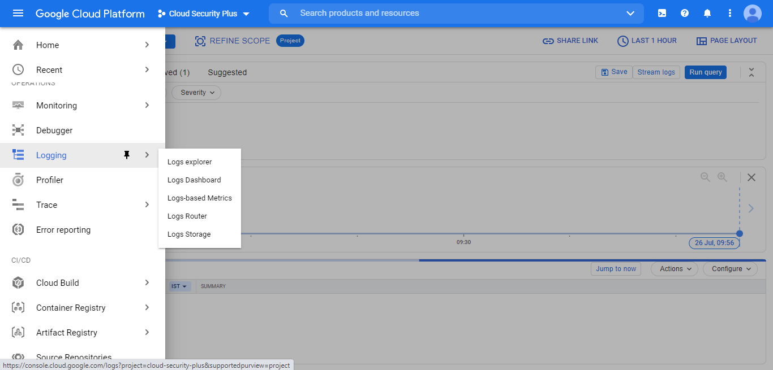This screenshot has height=370, width=773.
Task: Close the histogram panel
Action: coord(751,177)
